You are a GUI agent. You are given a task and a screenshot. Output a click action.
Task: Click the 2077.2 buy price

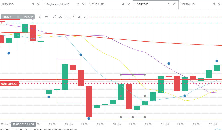29,17
